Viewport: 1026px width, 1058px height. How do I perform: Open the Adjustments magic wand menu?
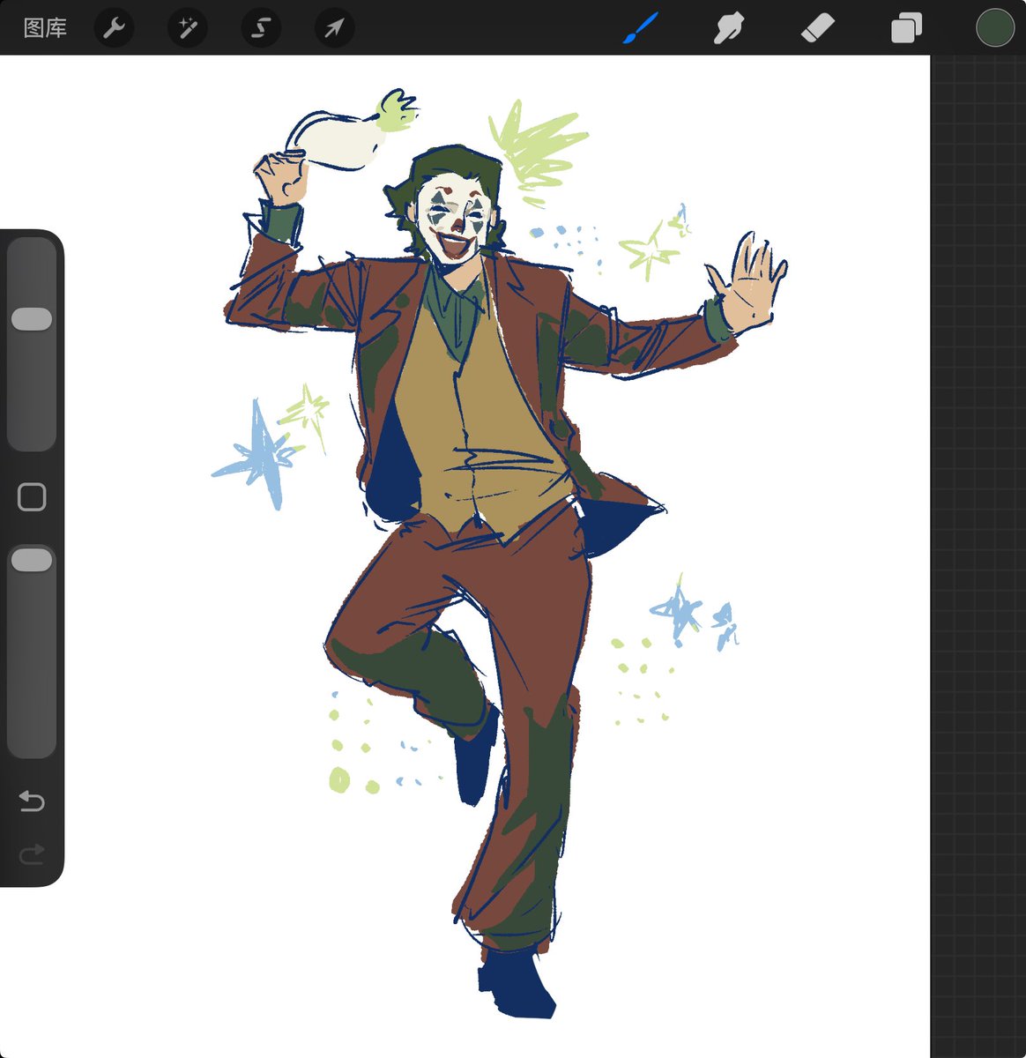coord(188,28)
